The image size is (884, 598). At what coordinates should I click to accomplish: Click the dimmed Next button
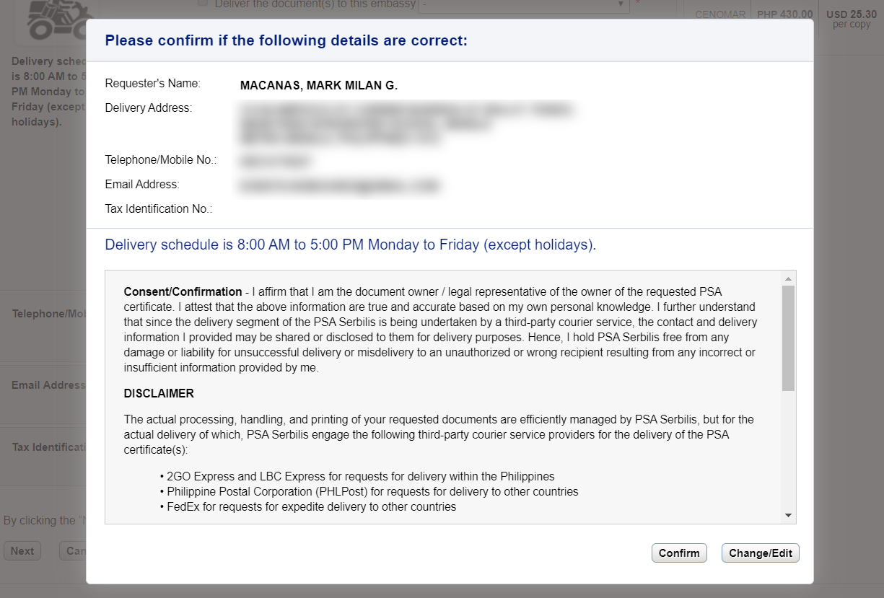(x=22, y=551)
